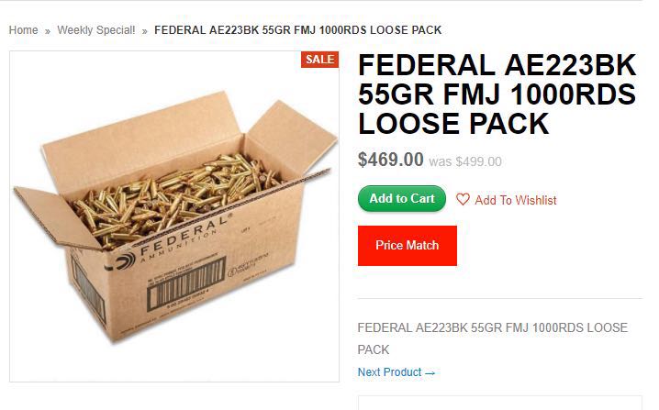Click the red SALE badge on product image

[x=319, y=60]
